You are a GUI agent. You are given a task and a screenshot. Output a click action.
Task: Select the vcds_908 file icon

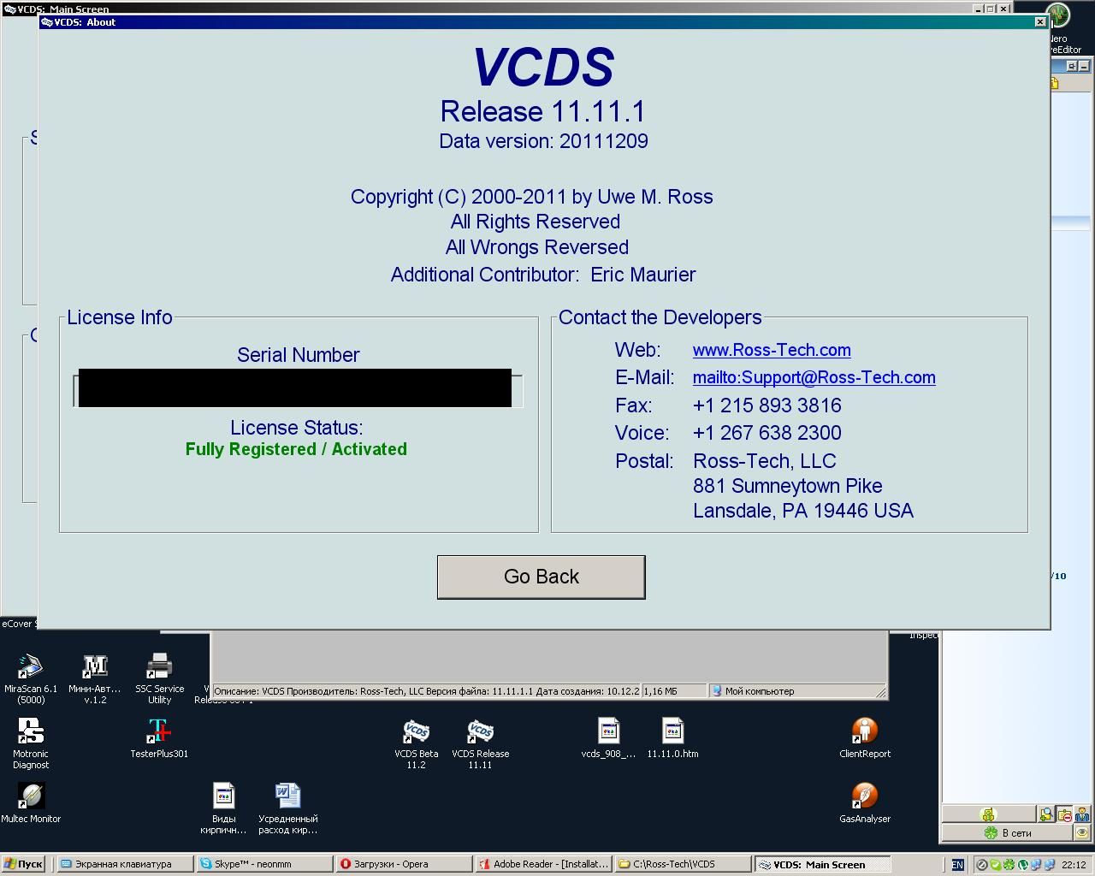click(608, 738)
